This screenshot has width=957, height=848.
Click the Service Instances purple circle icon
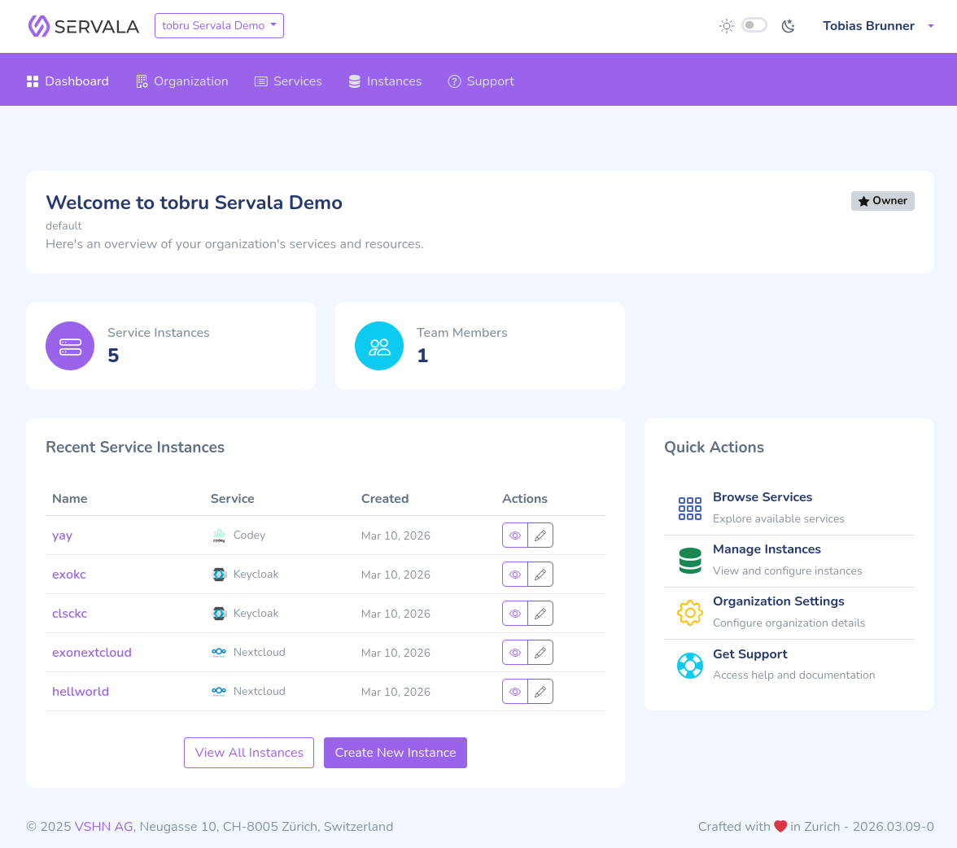pos(70,346)
